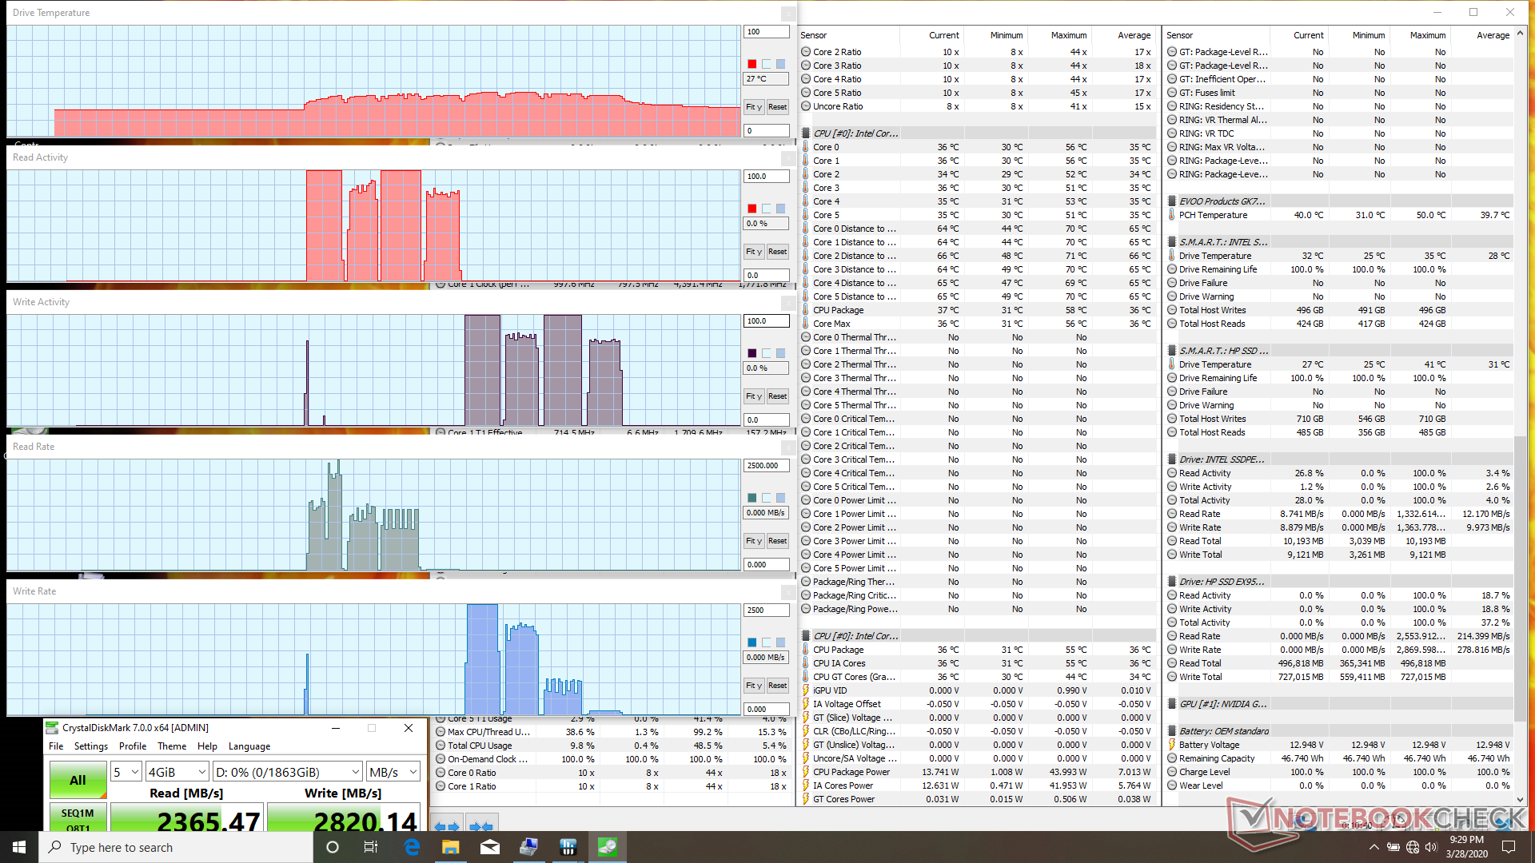
Task: Click the icon beside Drive Remaining Life Intel row
Action: pyautogui.click(x=1171, y=269)
